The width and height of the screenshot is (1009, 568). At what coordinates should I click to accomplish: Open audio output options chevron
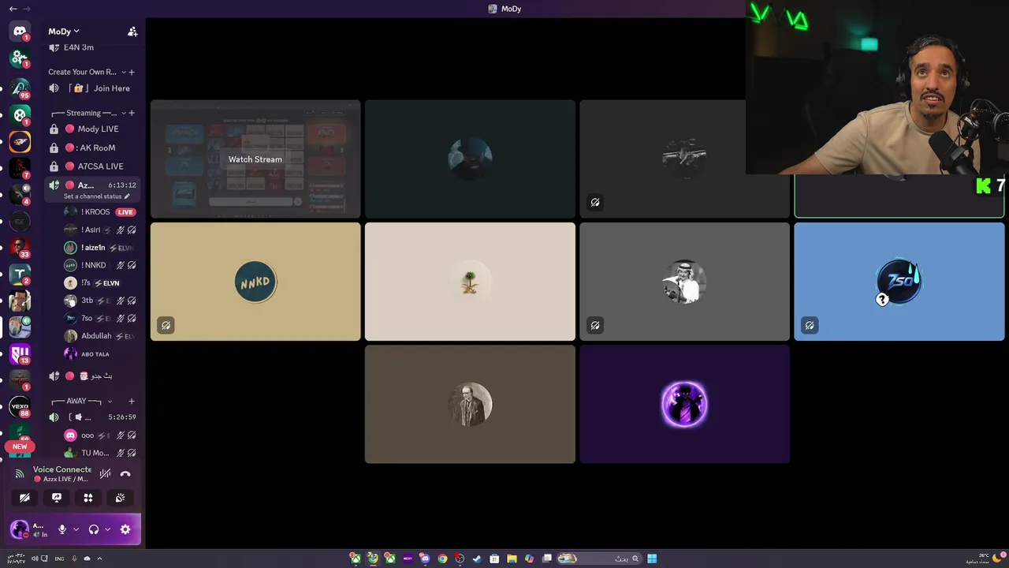(x=107, y=529)
